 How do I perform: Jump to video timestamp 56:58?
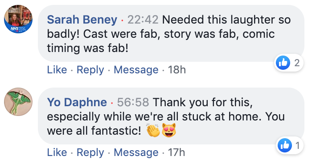[133, 102]
